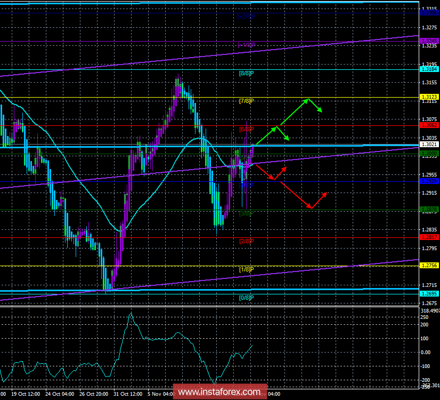Click the [8/8]P Murray level label
Viewport: 440px width, 400px height.
coord(247,73)
